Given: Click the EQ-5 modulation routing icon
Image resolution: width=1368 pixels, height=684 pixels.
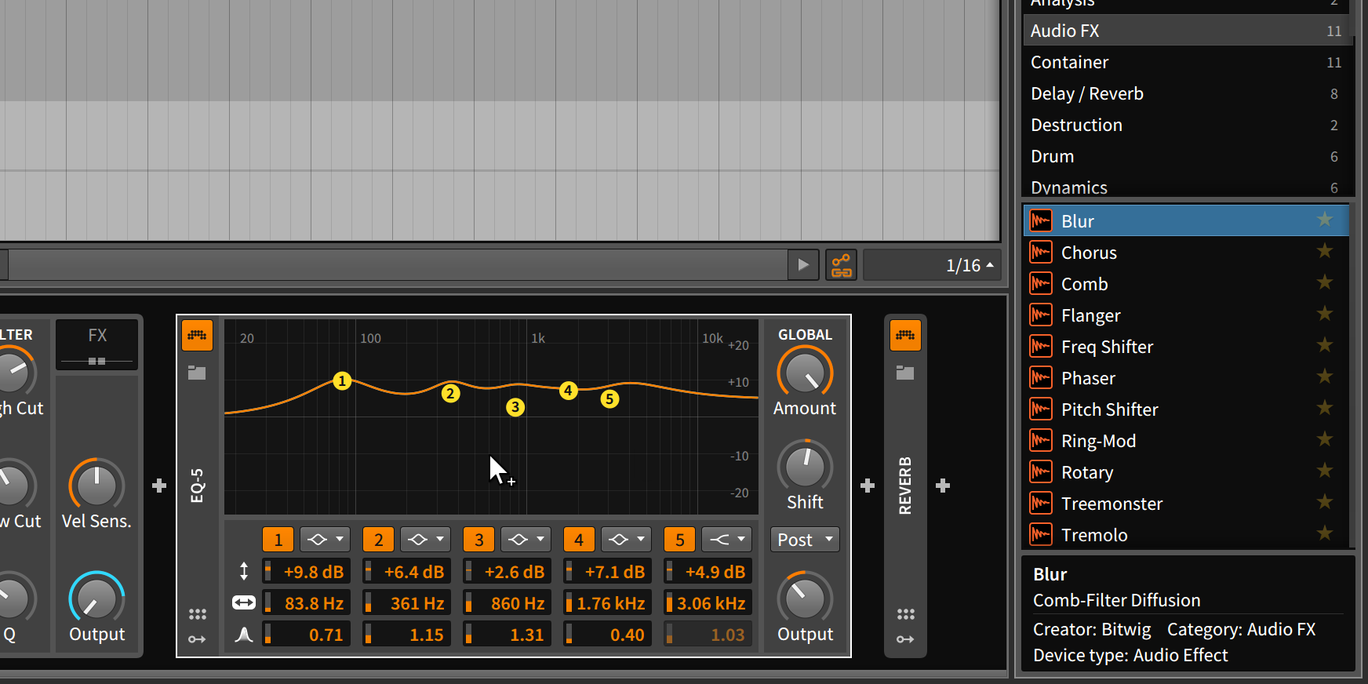Looking at the screenshot, I should [x=197, y=639].
